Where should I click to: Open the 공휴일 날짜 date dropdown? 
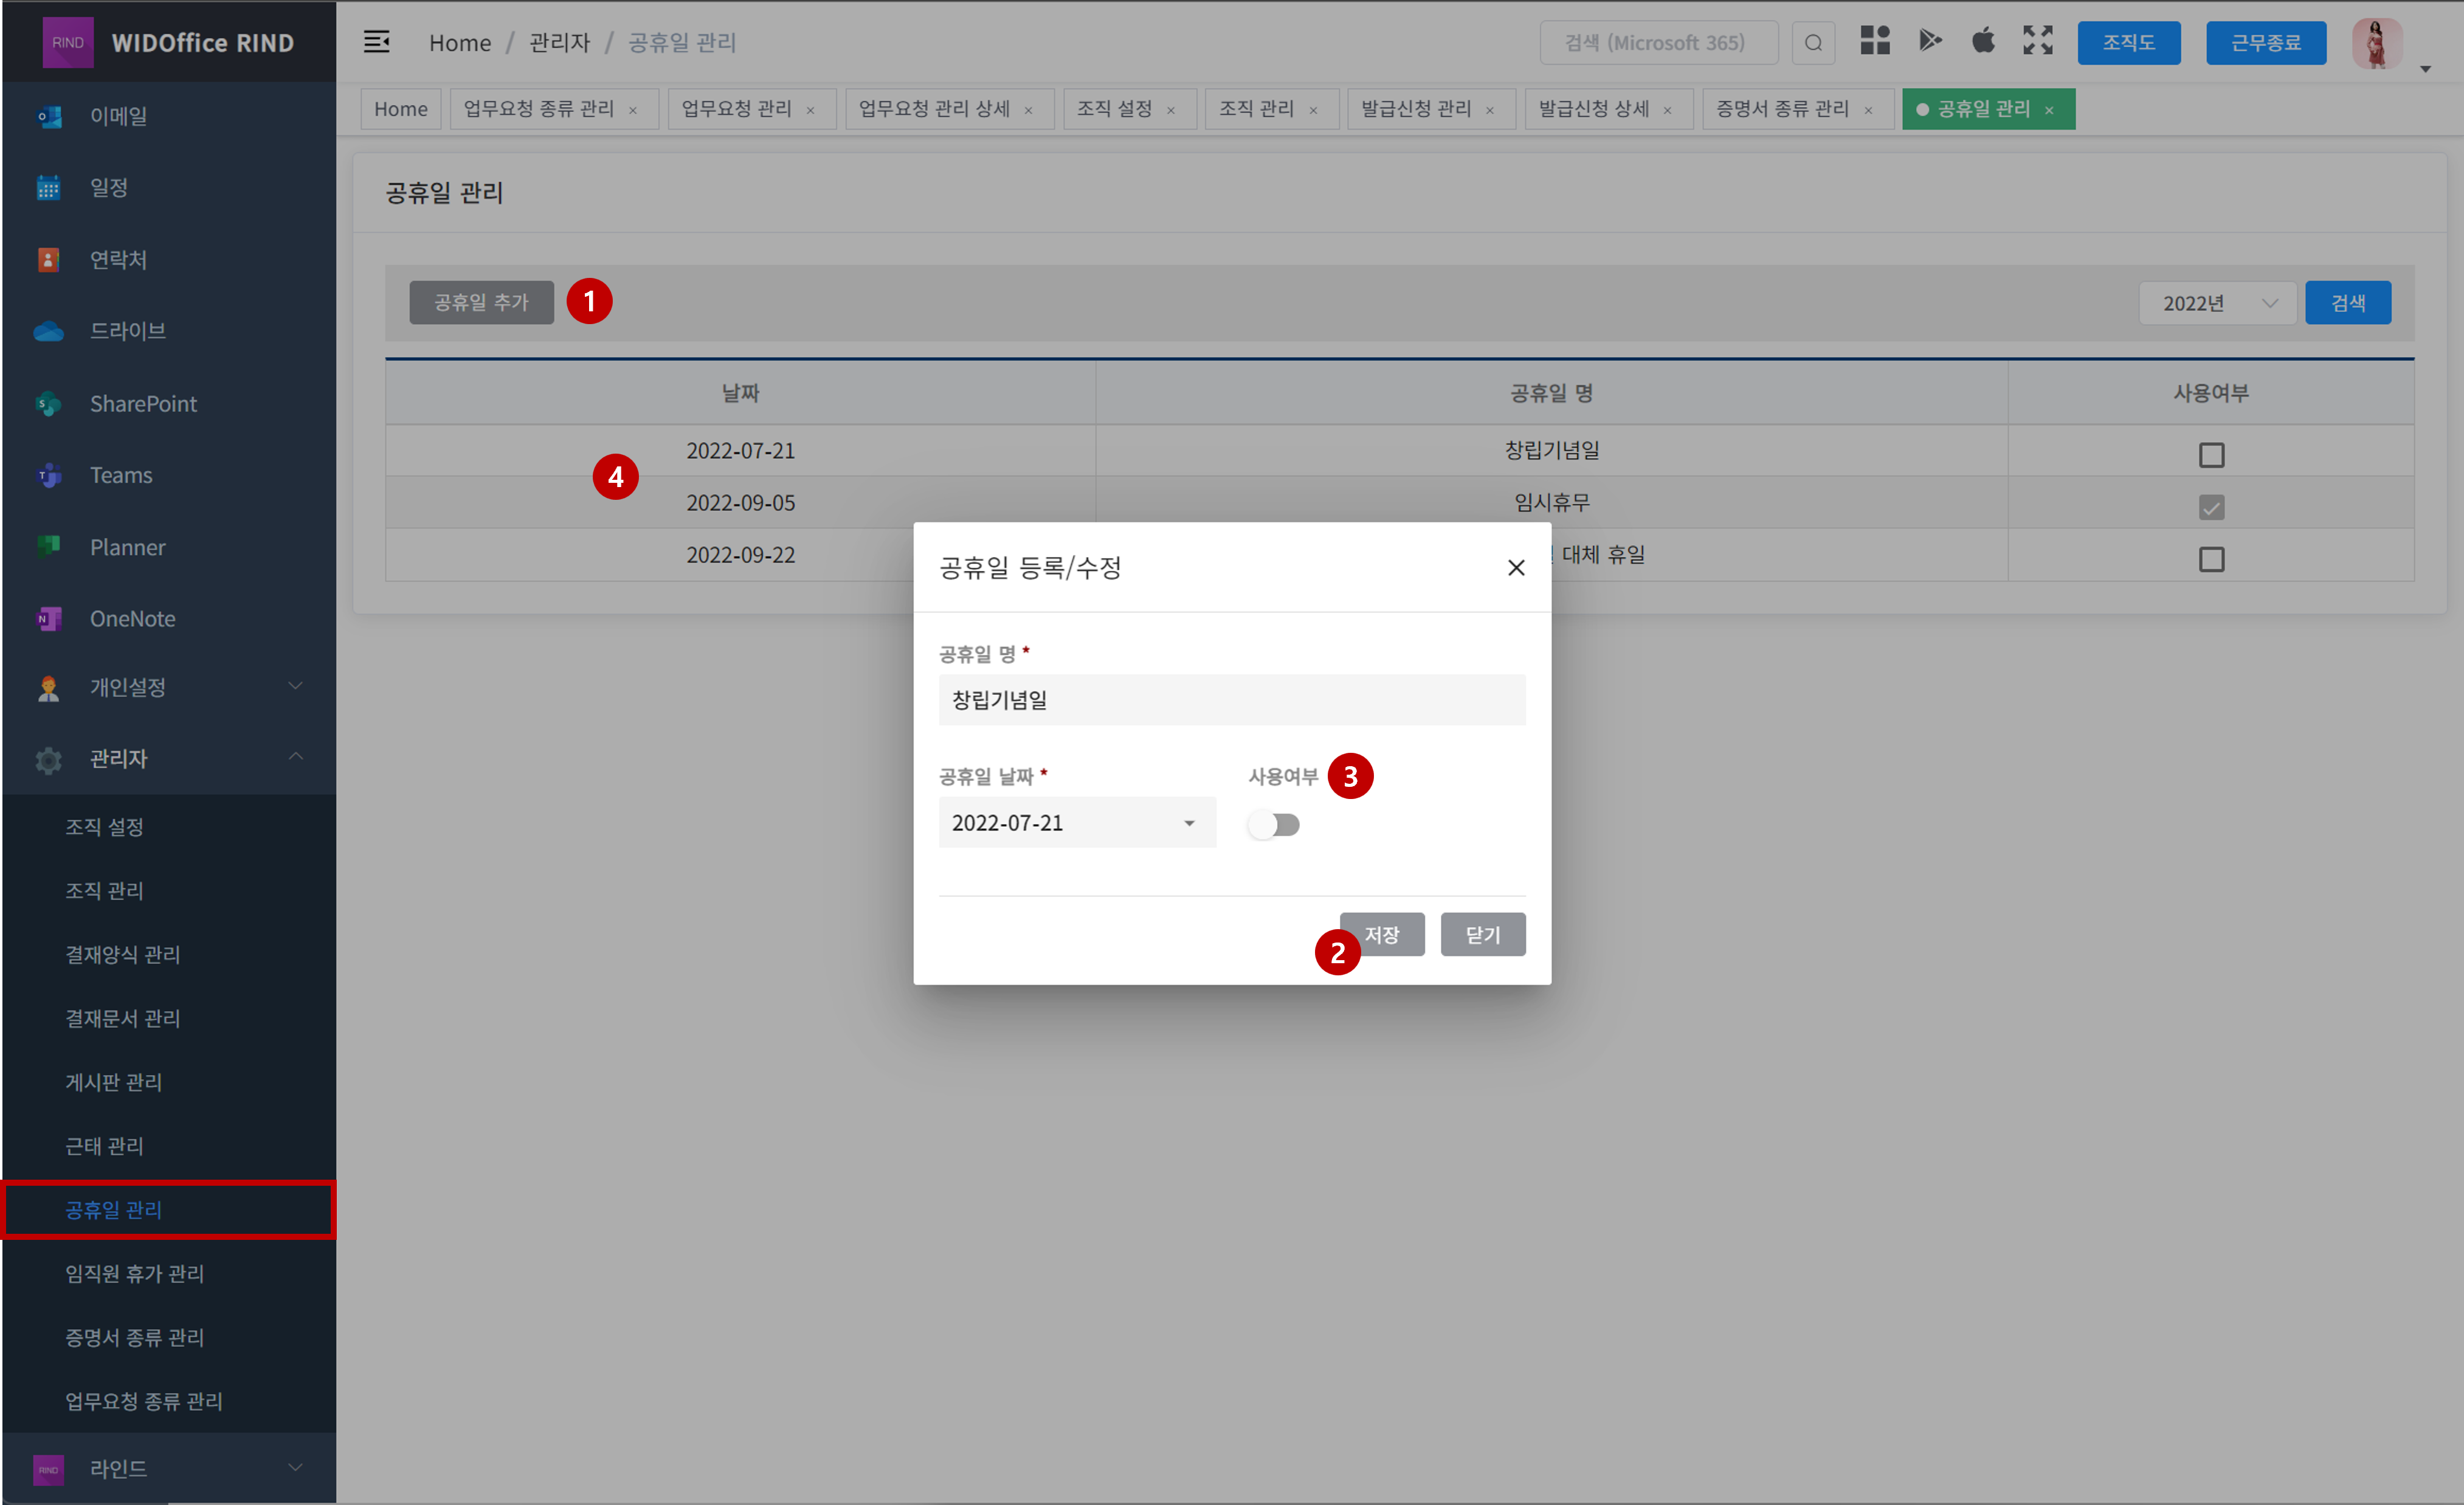(1077, 822)
